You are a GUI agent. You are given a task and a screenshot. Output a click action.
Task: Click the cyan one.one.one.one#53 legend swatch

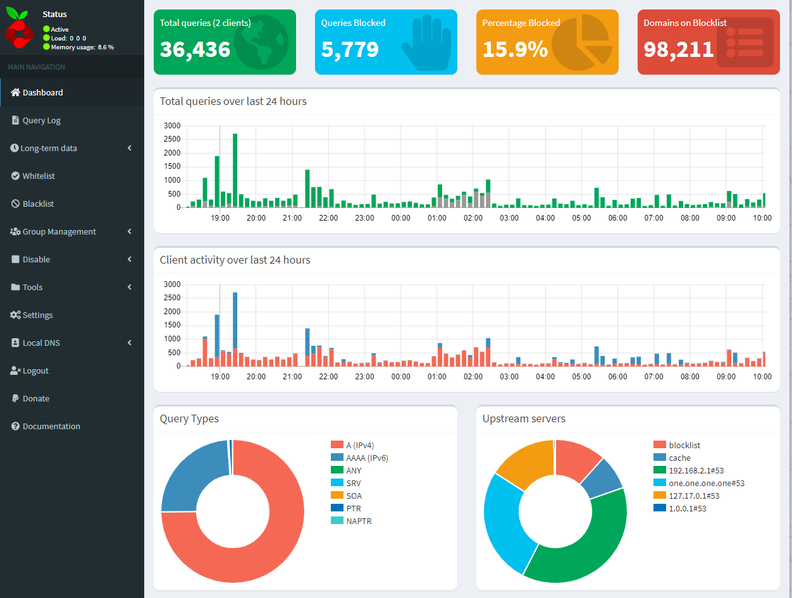point(659,483)
